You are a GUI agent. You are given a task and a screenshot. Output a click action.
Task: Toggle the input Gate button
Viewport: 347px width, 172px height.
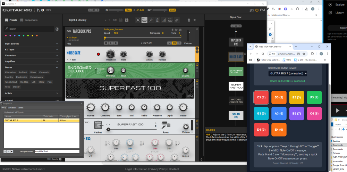pyautogui.click(x=128, y=10)
